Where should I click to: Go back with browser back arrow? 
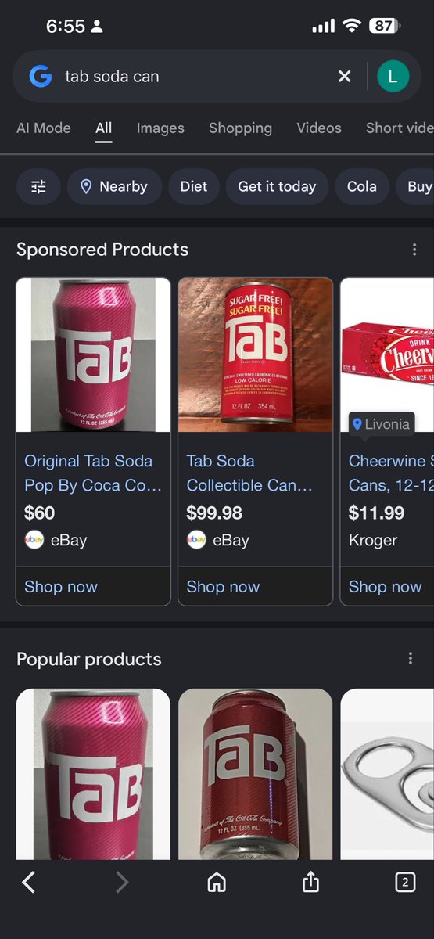coord(28,883)
